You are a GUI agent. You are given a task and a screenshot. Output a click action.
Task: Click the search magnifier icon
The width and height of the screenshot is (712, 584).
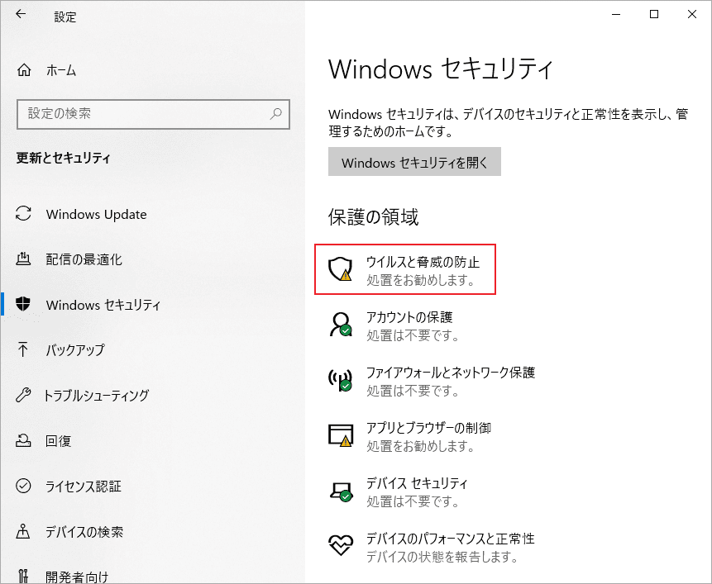pos(275,114)
